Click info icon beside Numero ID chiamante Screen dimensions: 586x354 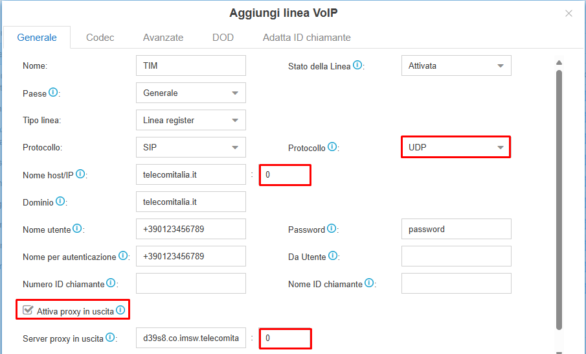point(111,283)
